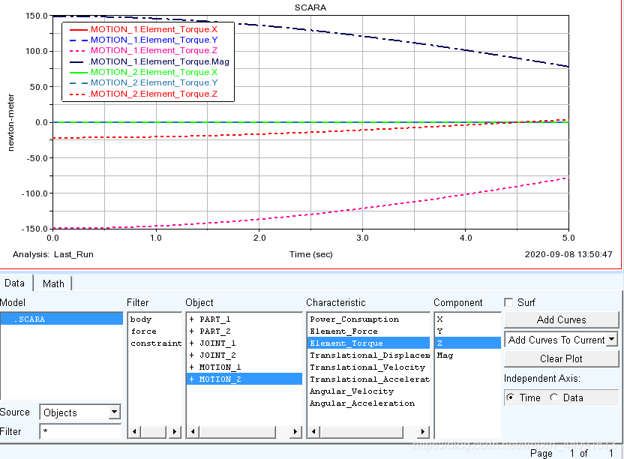The width and height of the screenshot is (624, 459).
Task: Select Angular_Velocity in Characteristic list
Action: 351,391
